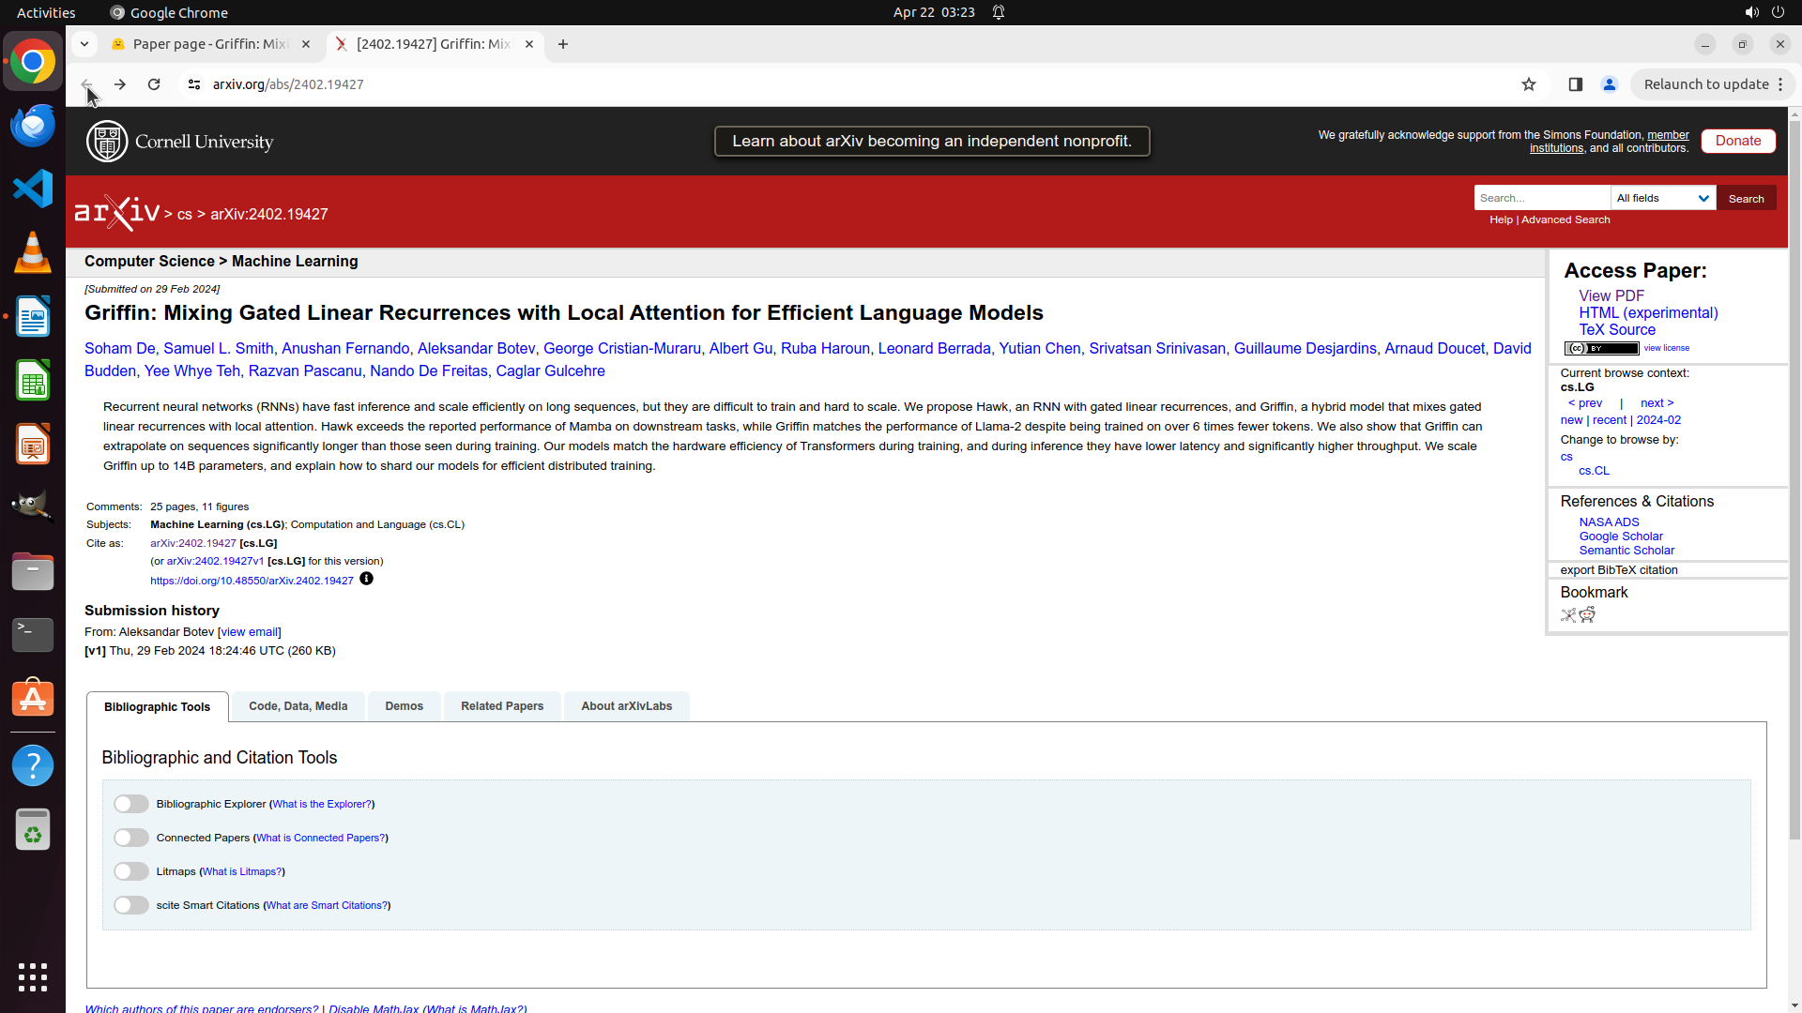
Task: Expand the Chrome tab search dropdown
Action: [84, 44]
